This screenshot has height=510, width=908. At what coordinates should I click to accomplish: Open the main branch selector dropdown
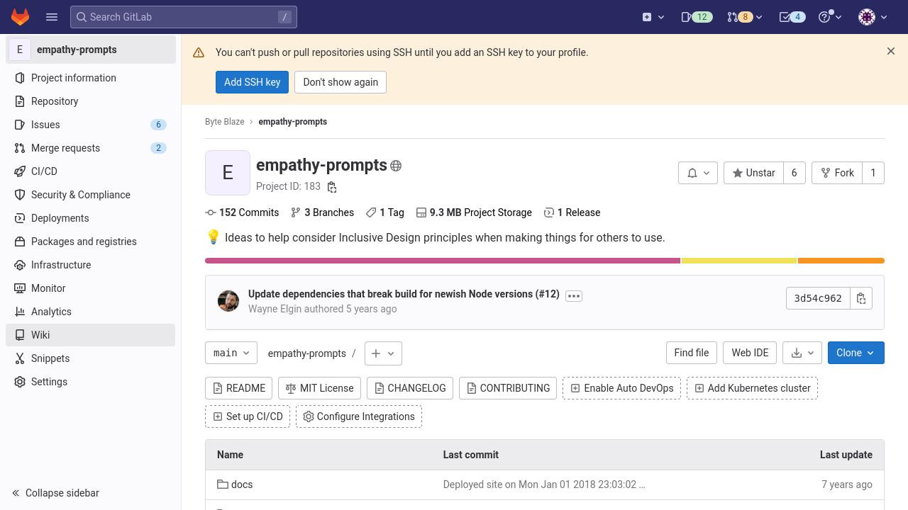tap(231, 353)
